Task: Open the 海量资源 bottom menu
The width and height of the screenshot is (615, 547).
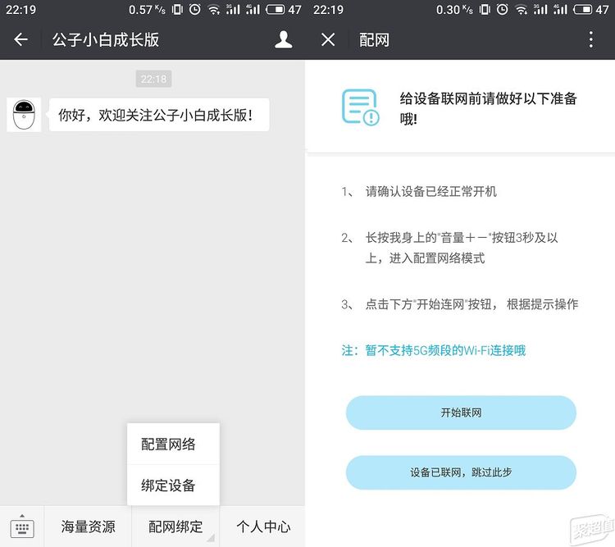Action: [x=88, y=526]
